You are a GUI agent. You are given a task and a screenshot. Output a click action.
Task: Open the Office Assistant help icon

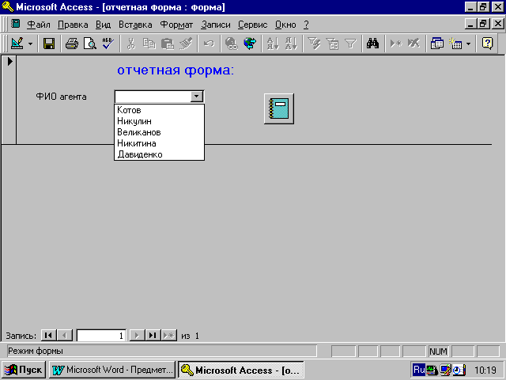coord(487,44)
